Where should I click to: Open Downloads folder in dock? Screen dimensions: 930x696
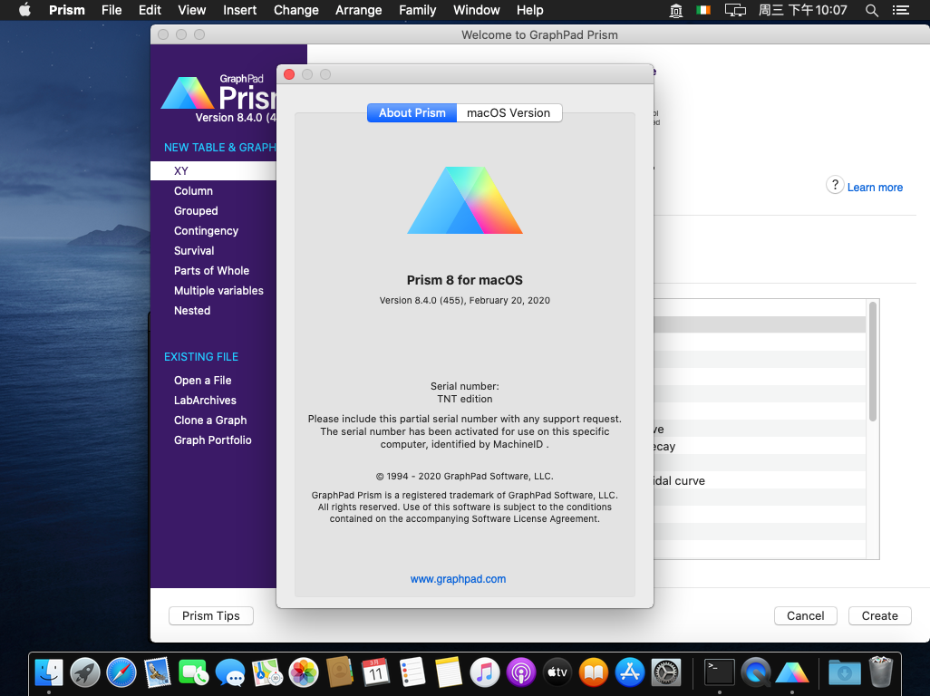[x=845, y=672]
